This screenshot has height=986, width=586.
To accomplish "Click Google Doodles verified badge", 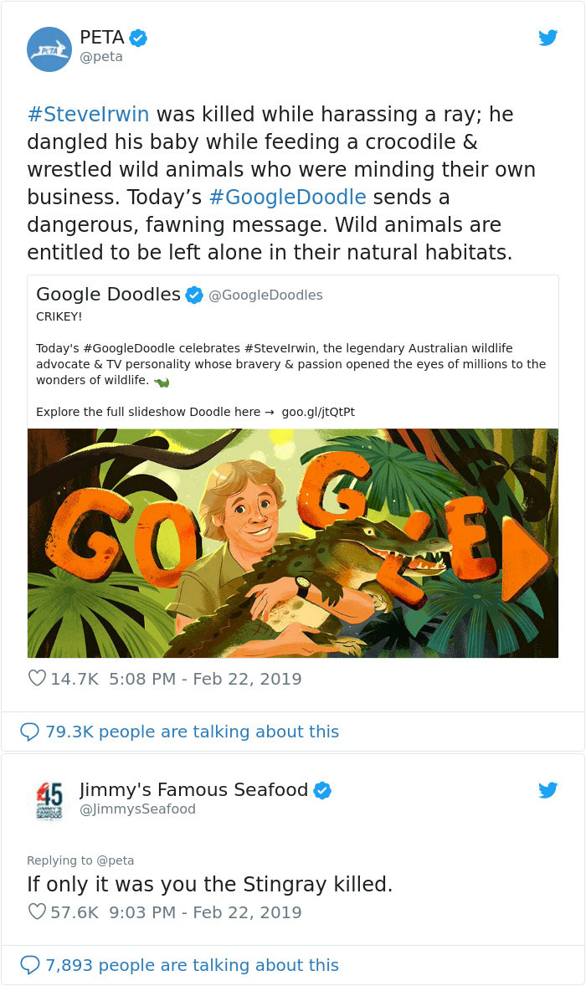I will (x=194, y=295).
